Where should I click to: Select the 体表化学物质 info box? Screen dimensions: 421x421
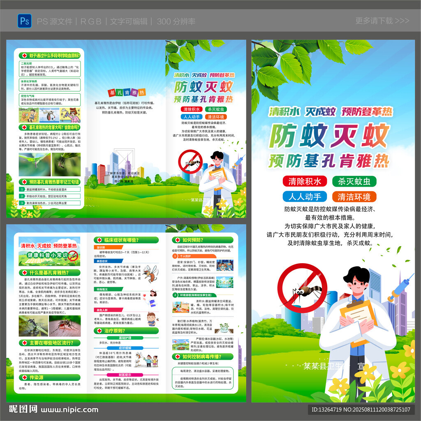(x=50, y=85)
